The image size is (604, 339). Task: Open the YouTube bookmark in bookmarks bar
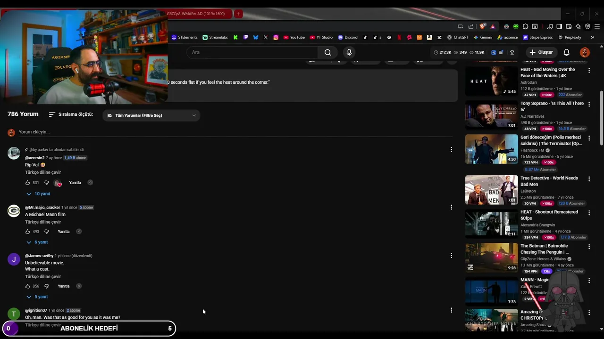click(x=294, y=37)
